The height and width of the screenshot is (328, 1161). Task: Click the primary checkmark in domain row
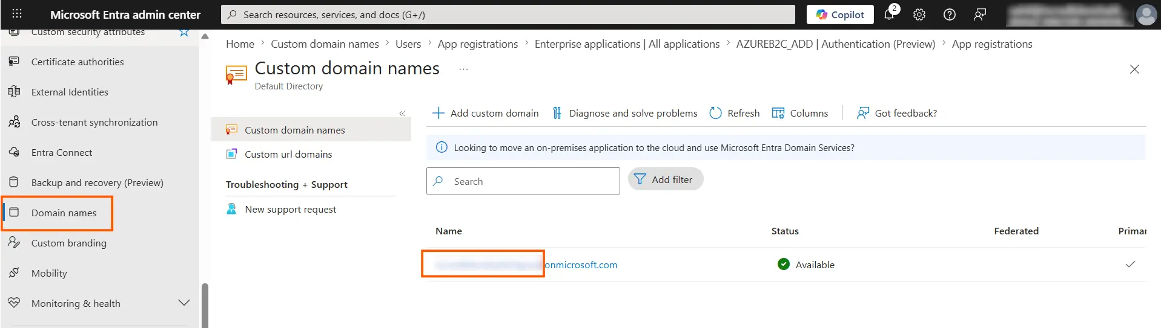click(x=1130, y=264)
